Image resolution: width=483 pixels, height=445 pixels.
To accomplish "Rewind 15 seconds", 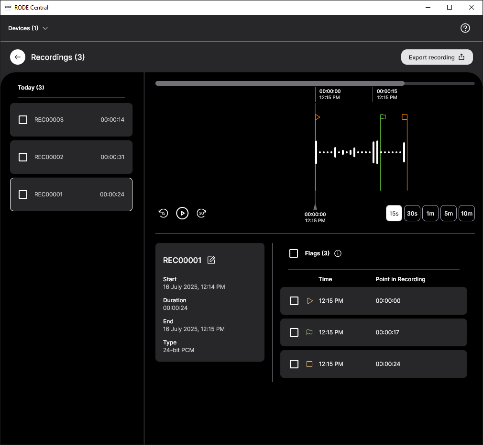I will pyautogui.click(x=163, y=213).
